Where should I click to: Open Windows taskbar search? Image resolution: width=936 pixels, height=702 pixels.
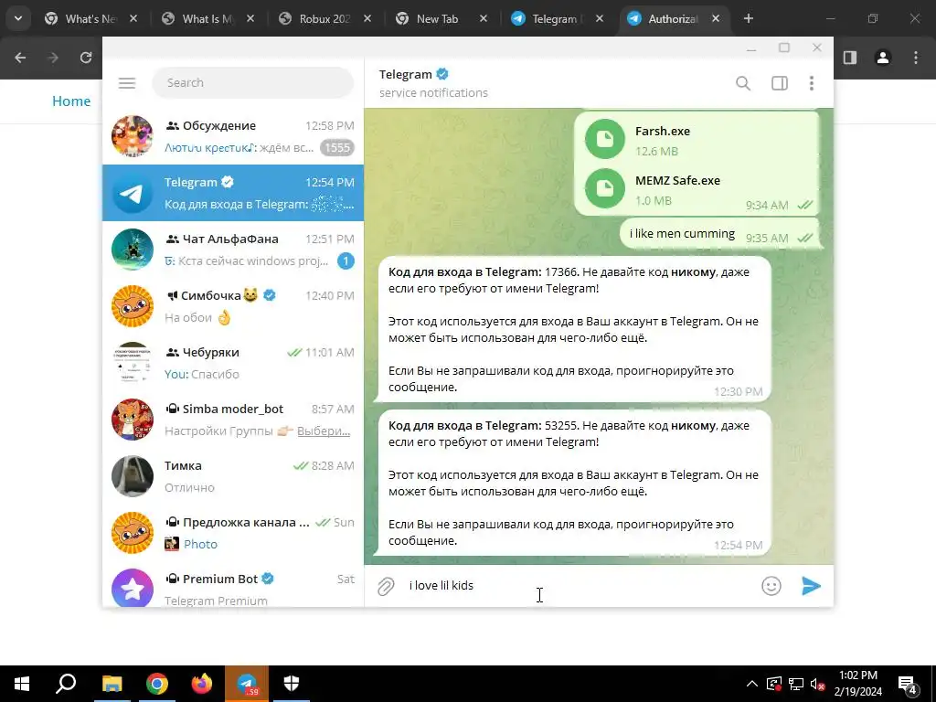coord(66,684)
